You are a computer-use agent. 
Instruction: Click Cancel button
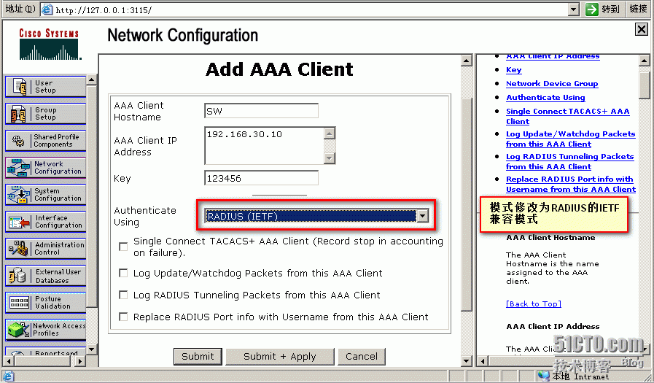(x=362, y=356)
